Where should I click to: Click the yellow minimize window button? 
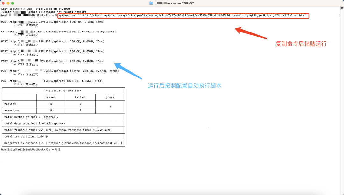8,3
